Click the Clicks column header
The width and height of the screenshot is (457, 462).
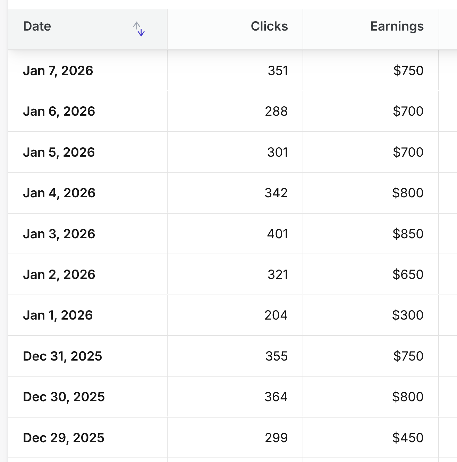(269, 26)
